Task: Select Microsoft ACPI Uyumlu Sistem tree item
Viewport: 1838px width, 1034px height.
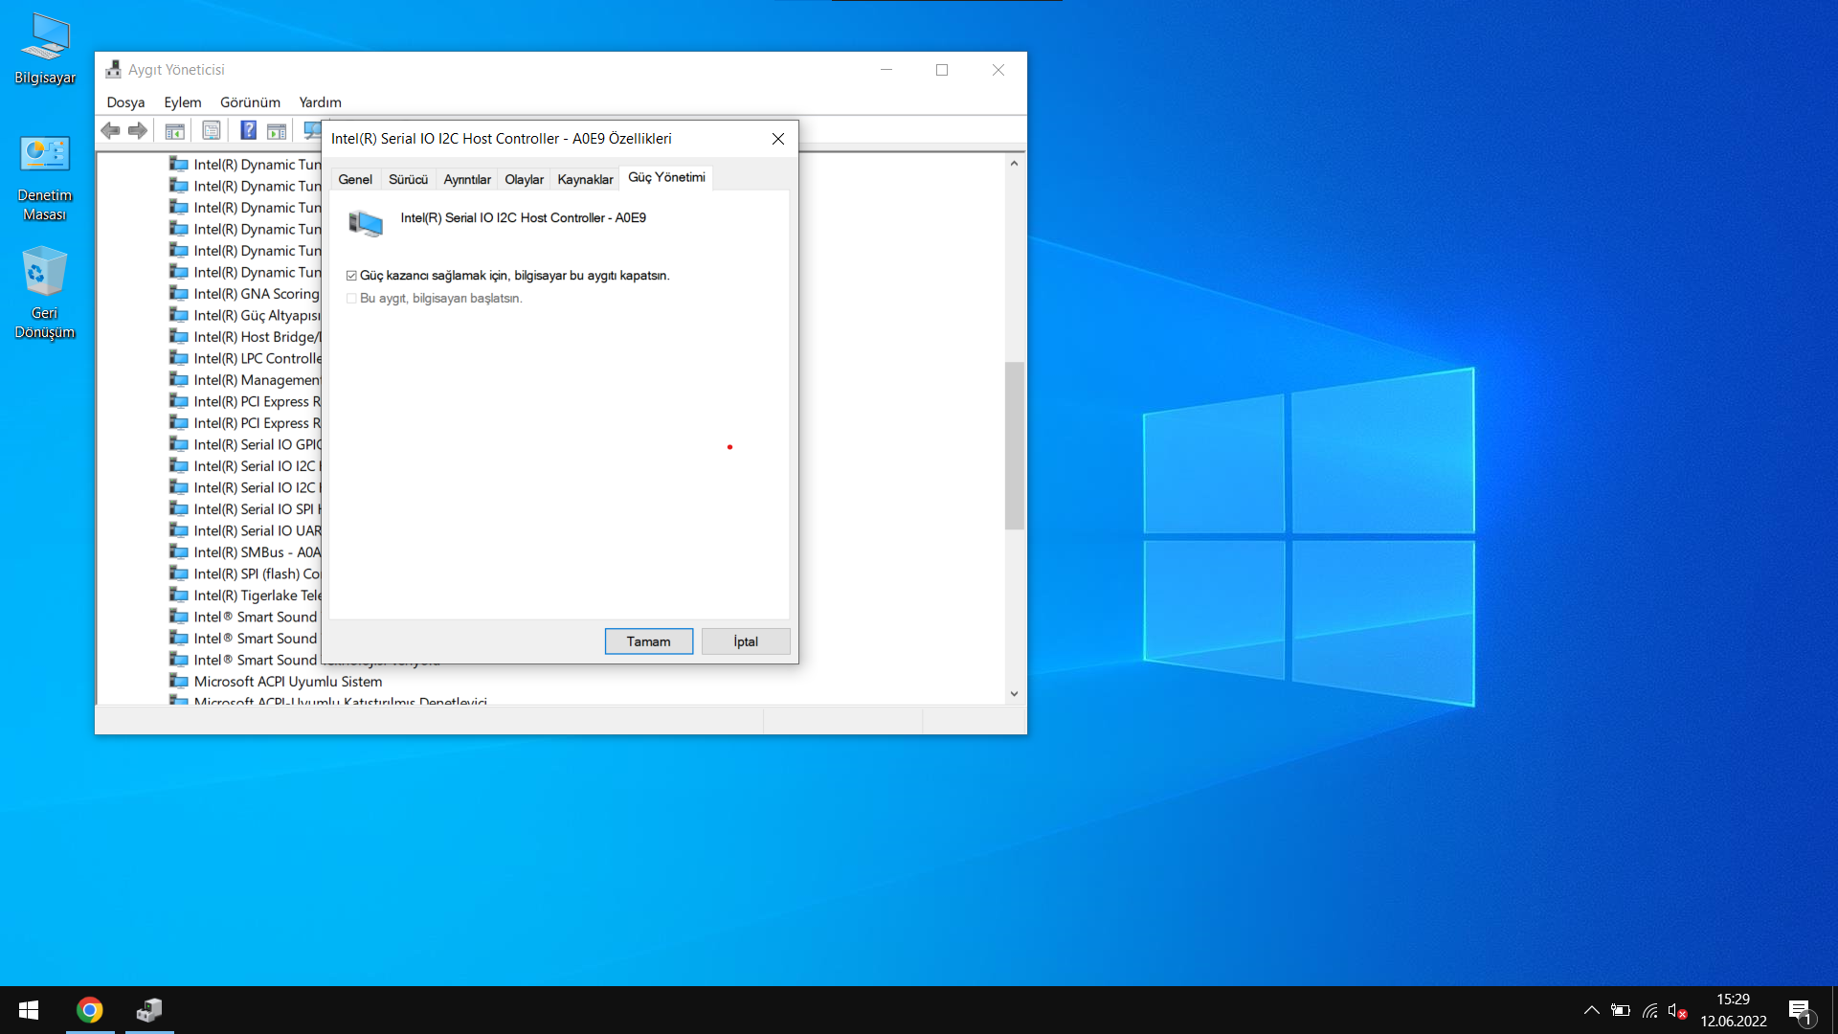Action: coord(287,682)
